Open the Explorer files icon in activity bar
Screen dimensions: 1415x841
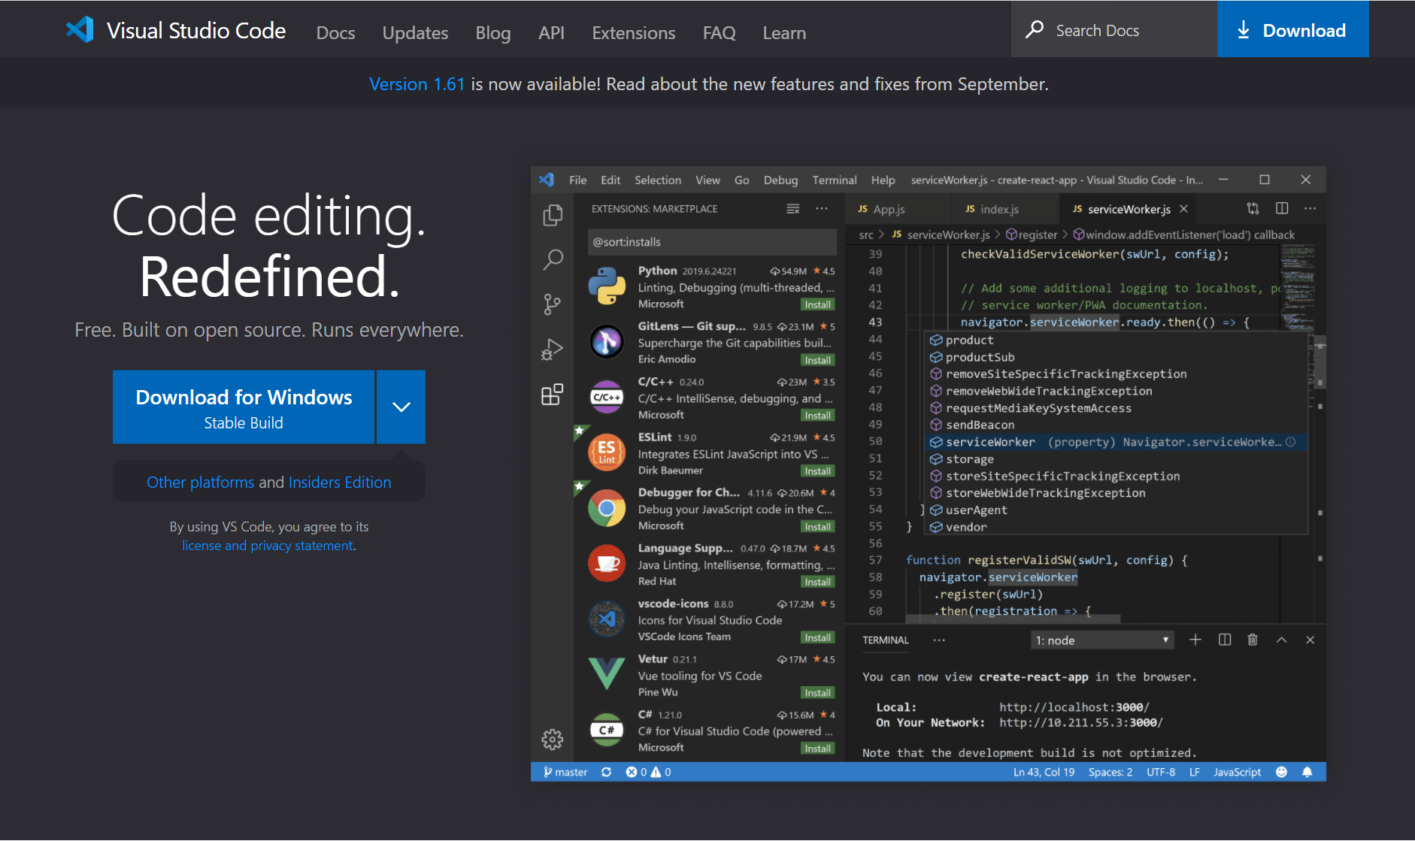[x=553, y=216]
